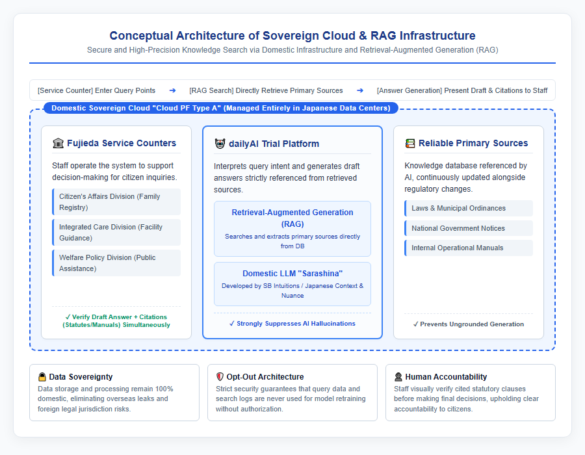Select Integrated Care Division (Facility Guidance)
Image resolution: width=585 pixels, height=455 pixels.
click(x=116, y=232)
